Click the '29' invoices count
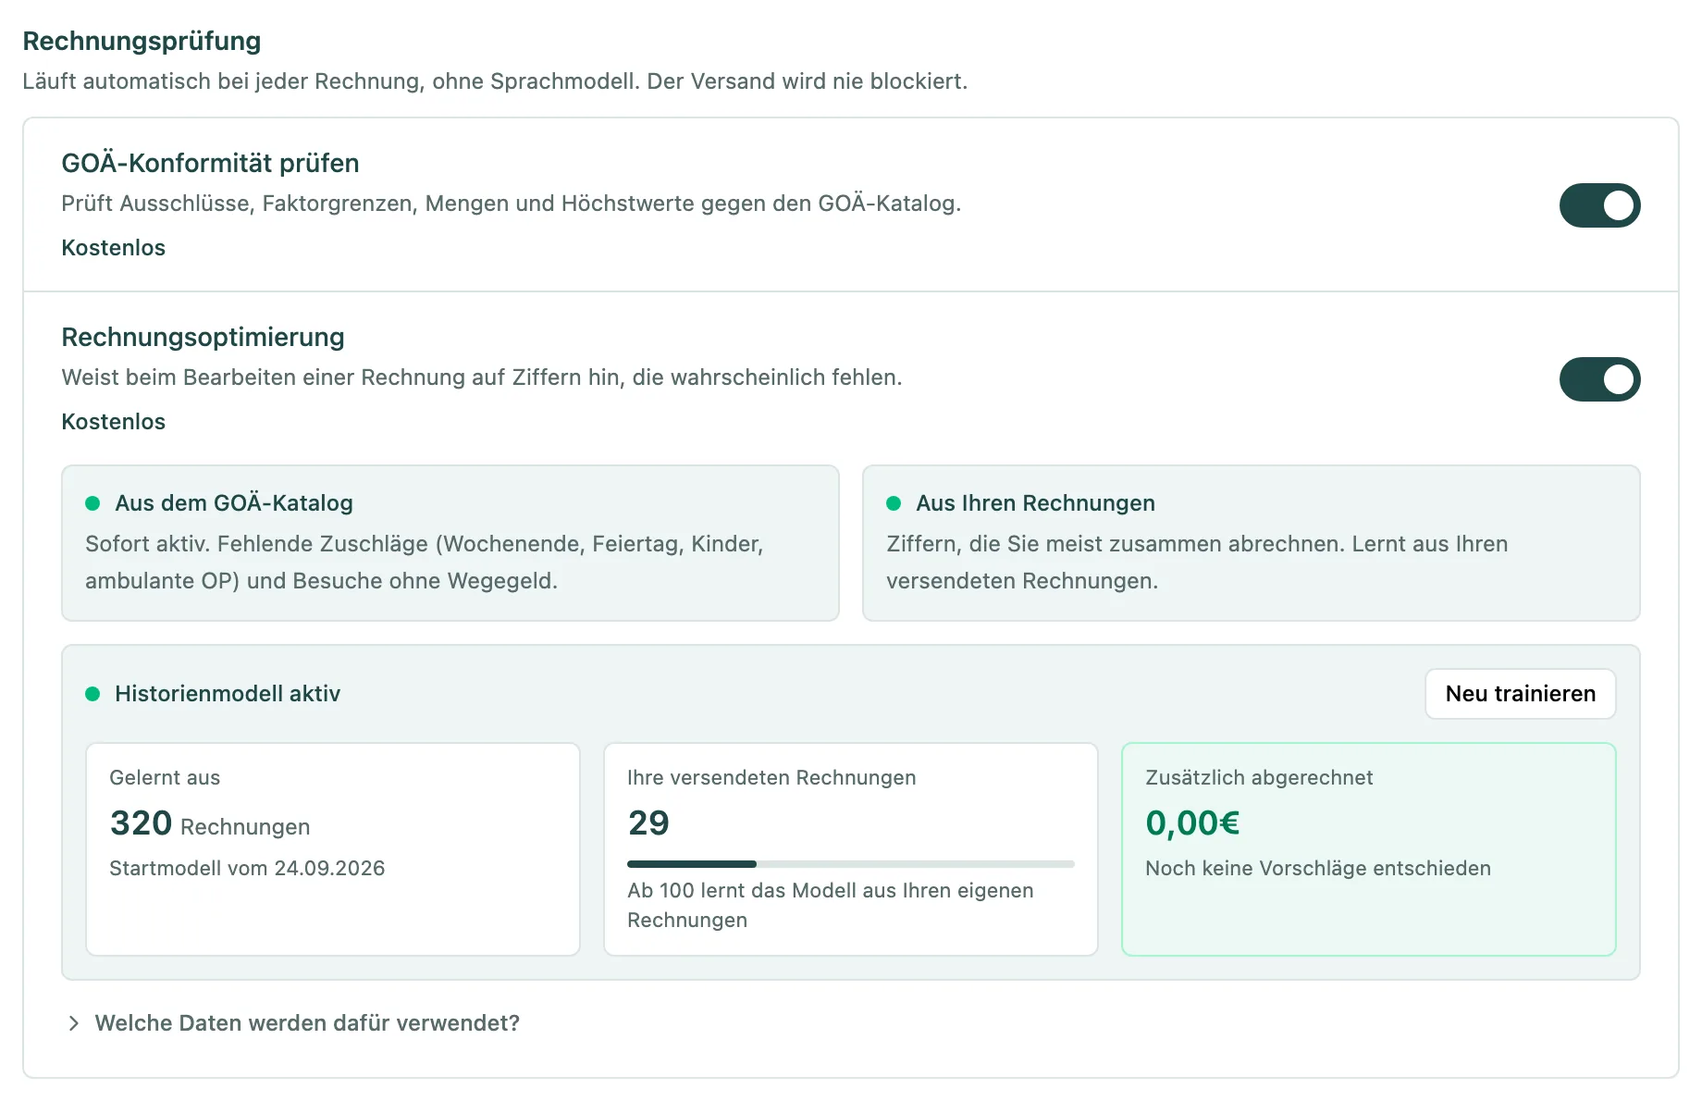1702x1101 pixels. (648, 823)
